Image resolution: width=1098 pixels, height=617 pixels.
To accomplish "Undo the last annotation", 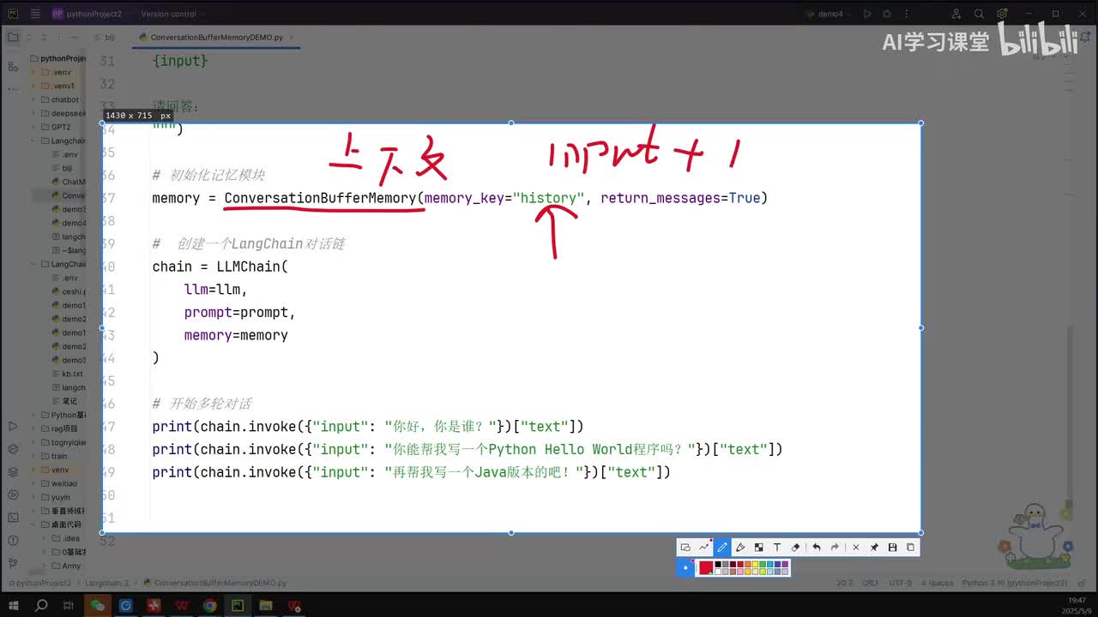I will [816, 547].
